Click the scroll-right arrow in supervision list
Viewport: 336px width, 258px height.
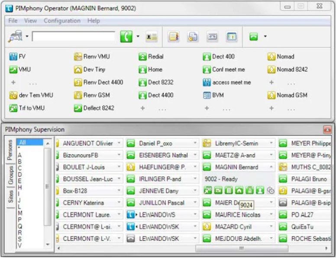pyautogui.click(x=326, y=248)
